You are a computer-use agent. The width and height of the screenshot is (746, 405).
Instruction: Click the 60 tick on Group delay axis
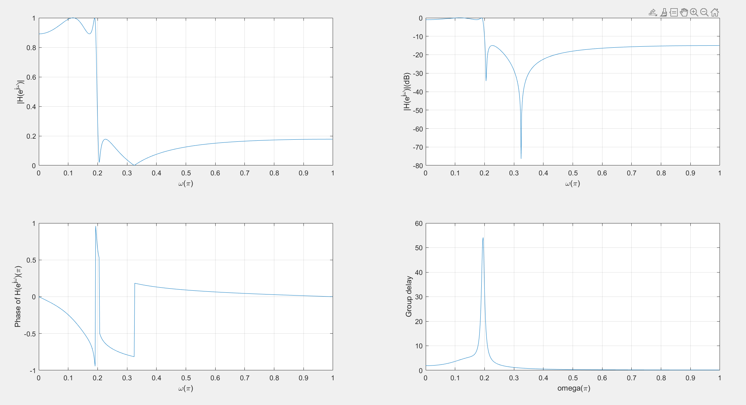click(x=418, y=223)
